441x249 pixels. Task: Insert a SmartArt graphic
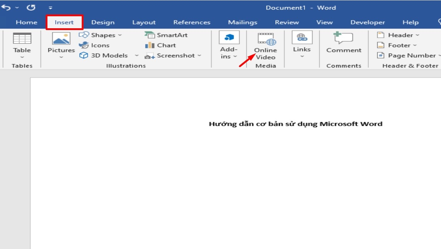(167, 35)
